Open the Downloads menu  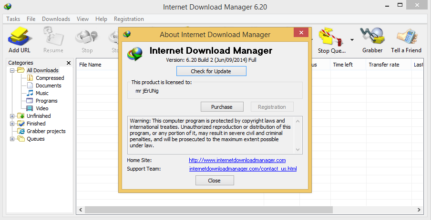point(56,19)
